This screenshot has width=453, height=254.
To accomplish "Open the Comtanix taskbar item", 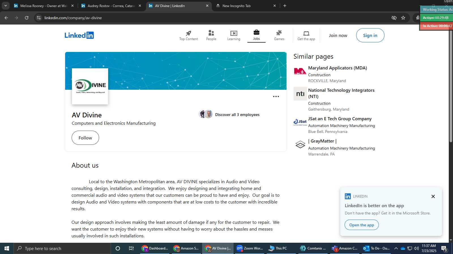I will click(313, 248).
